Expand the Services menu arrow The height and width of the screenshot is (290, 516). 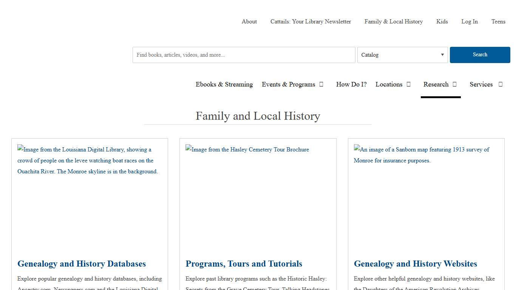pos(500,84)
